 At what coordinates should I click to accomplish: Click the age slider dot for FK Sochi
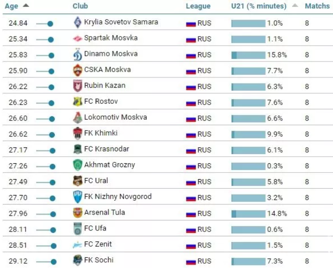pos(53,261)
